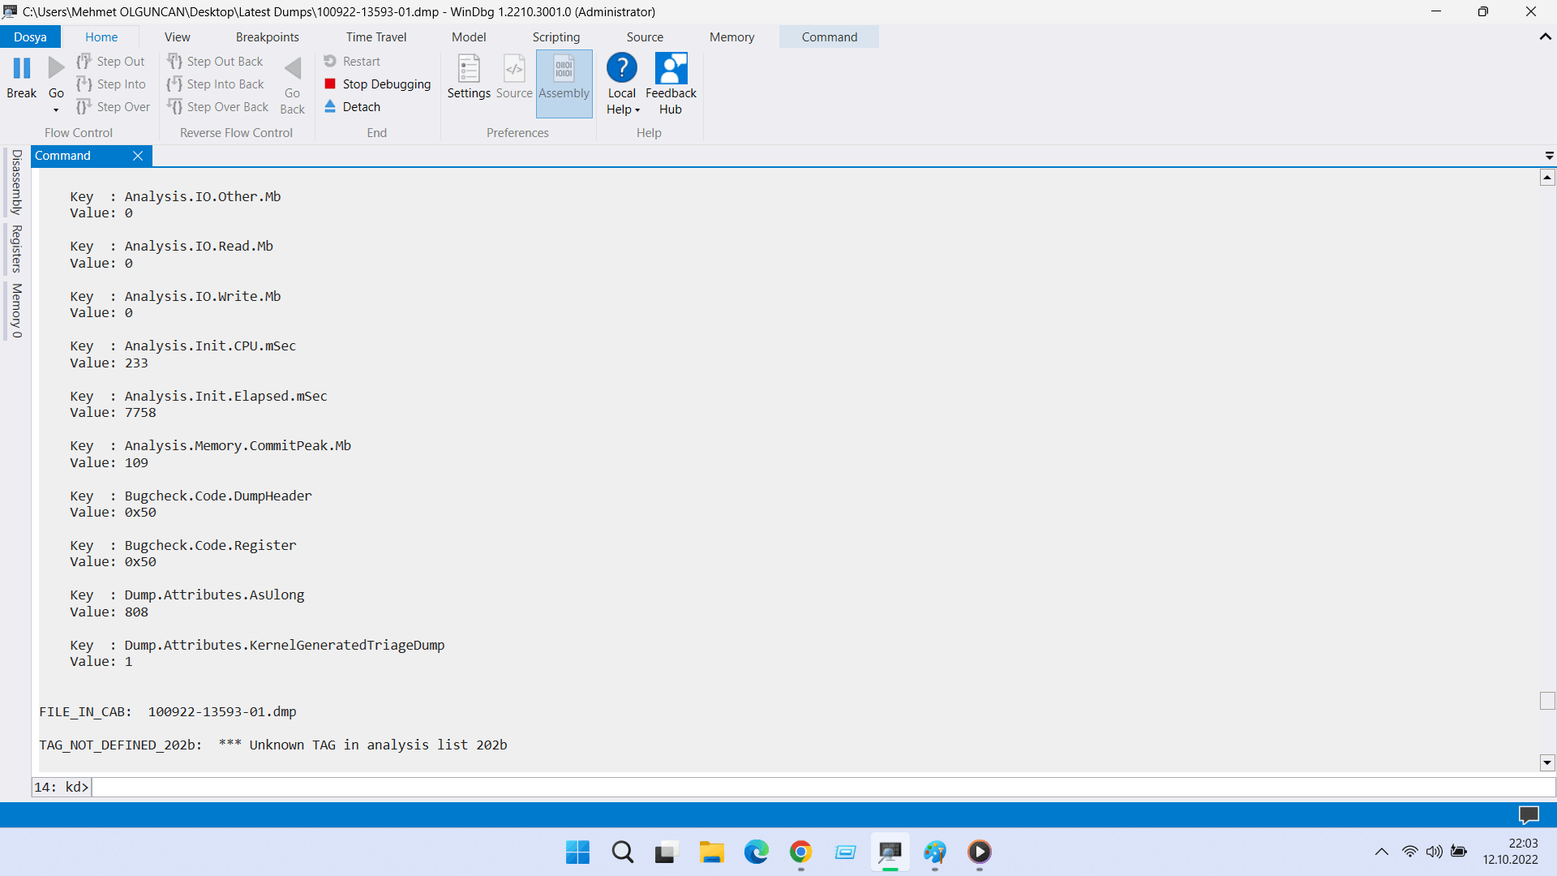Expand the Go button dropdown arrow
Image resolution: width=1557 pixels, height=876 pixels.
coord(56,110)
